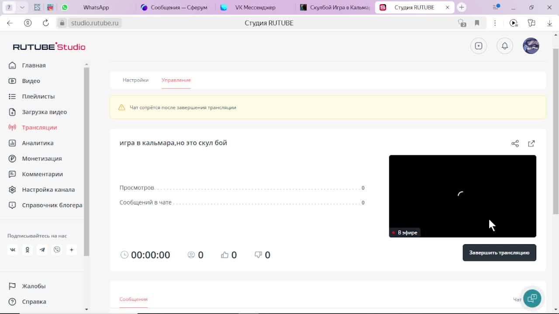The image size is (559, 314).
Task: Click the page vertical scrollbar
Action: pos(556,131)
